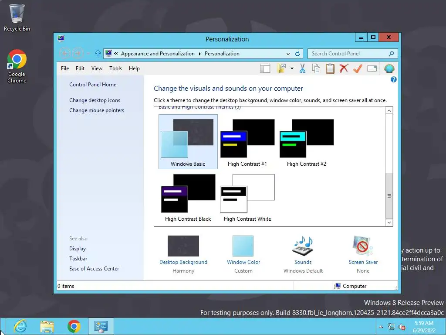Select the High Contrast White theme
This screenshot has height=335, width=446.
click(247, 197)
